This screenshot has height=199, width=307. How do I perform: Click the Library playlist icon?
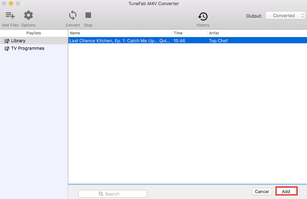pyautogui.click(x=7, y=41)
